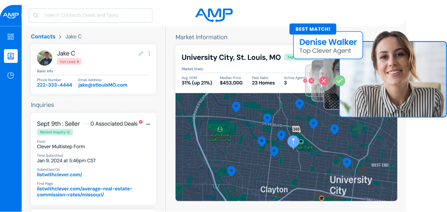This screenshot has height=212, width=447.
Task: Click the Avg. DOM value 31% (up 21%)
Action: (x=197, y=83)
